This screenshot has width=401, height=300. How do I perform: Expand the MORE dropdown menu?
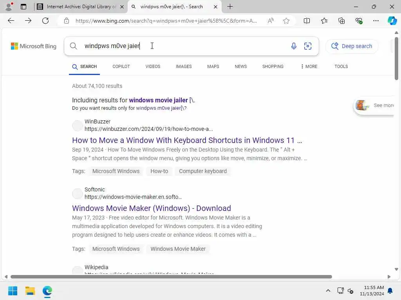pyautogui.click(x=309, y=66)
